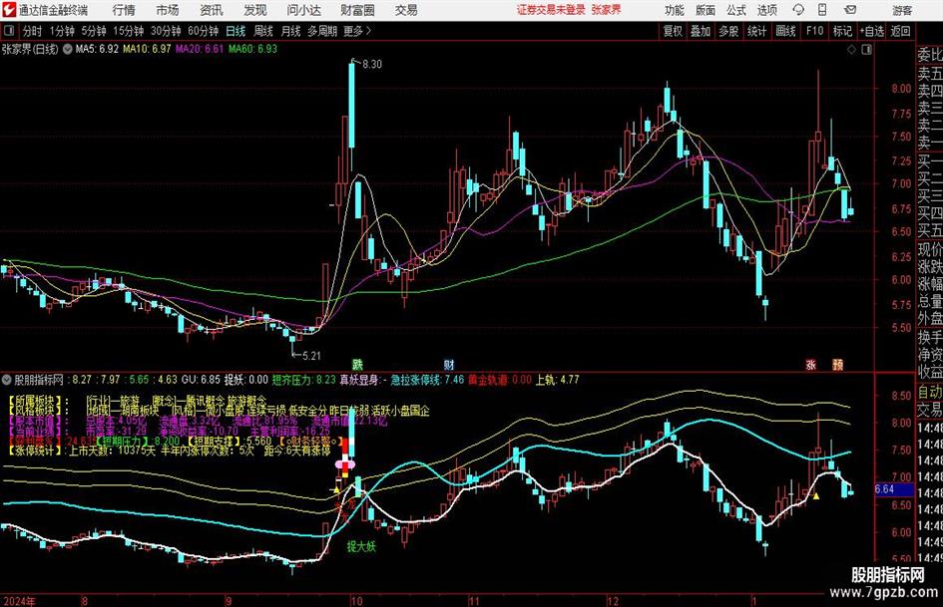
Task: Click the orange 预 marker below chart
Action: tap(838, 364)
